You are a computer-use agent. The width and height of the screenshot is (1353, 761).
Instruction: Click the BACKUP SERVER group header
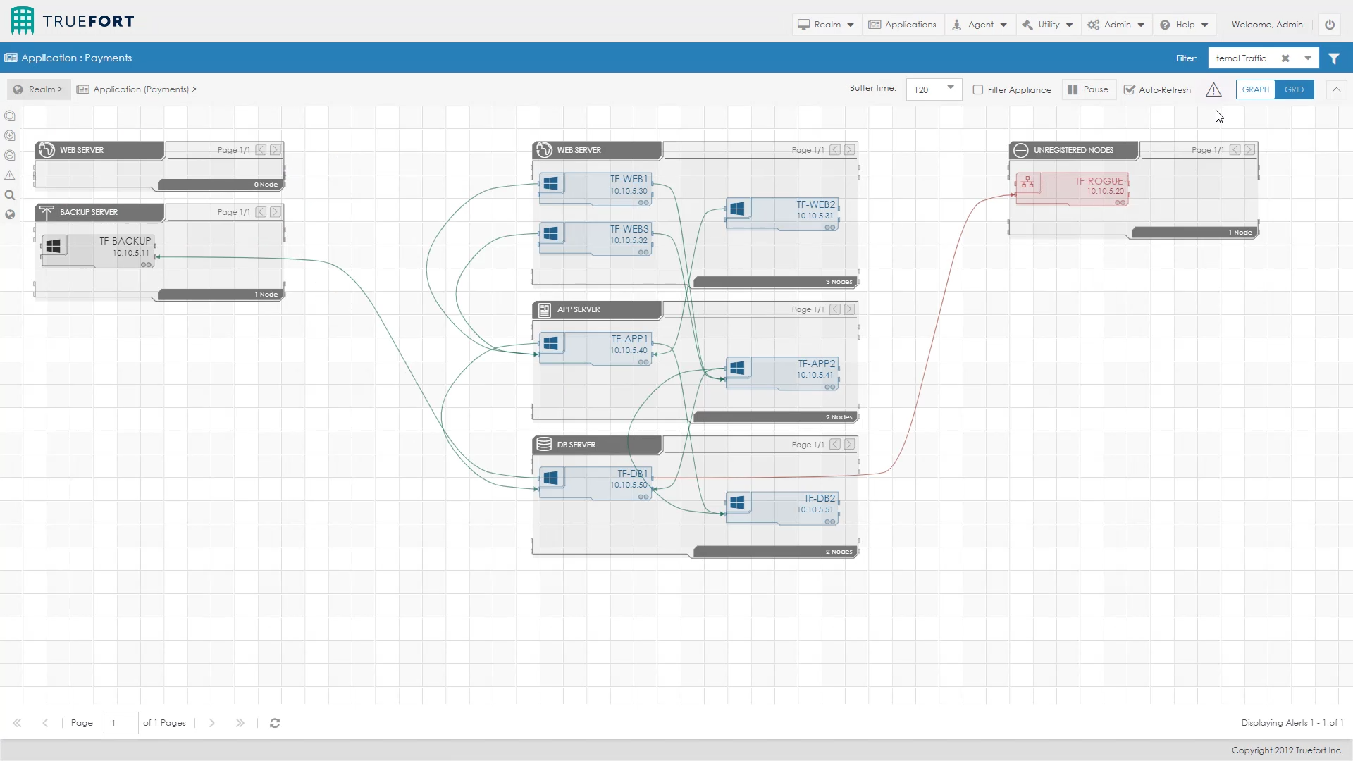(x=99, y=212)
